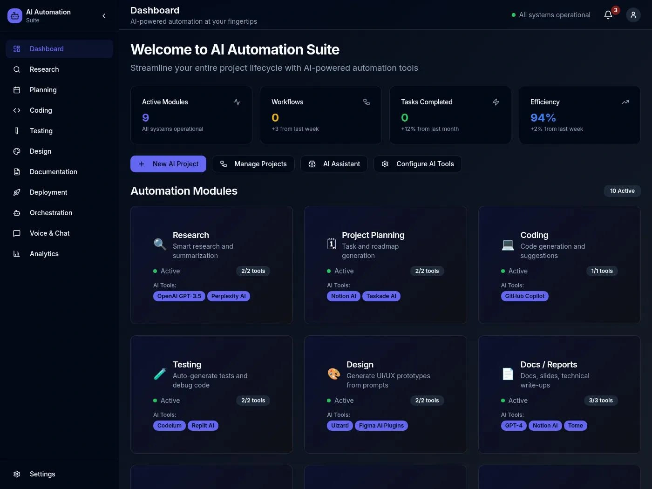The height and width of the screenshot is (489, 652).
Task: Click the Notion AI tag in Project Planning
Action: pos(344,296)
